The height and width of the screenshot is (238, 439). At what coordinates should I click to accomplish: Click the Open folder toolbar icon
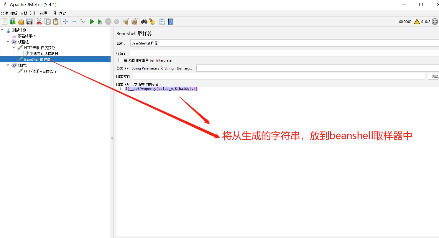pos(21,22)
